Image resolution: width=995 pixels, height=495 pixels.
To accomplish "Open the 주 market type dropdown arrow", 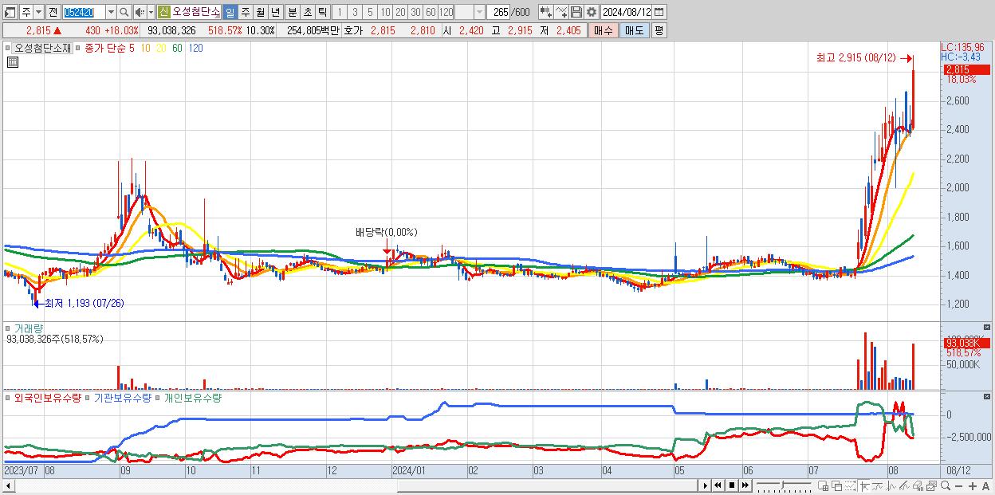I will [38, 12].
